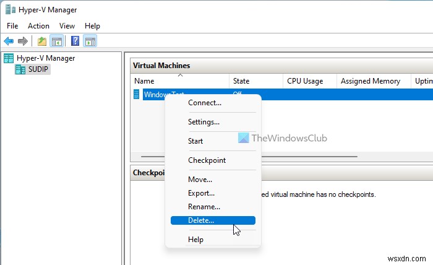This screenshot has height=265, width=433.
Task: Click the no checkpoints message text
Action: click(x=319, y=194)
